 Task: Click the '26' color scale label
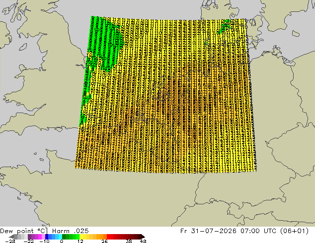[104, 241]
